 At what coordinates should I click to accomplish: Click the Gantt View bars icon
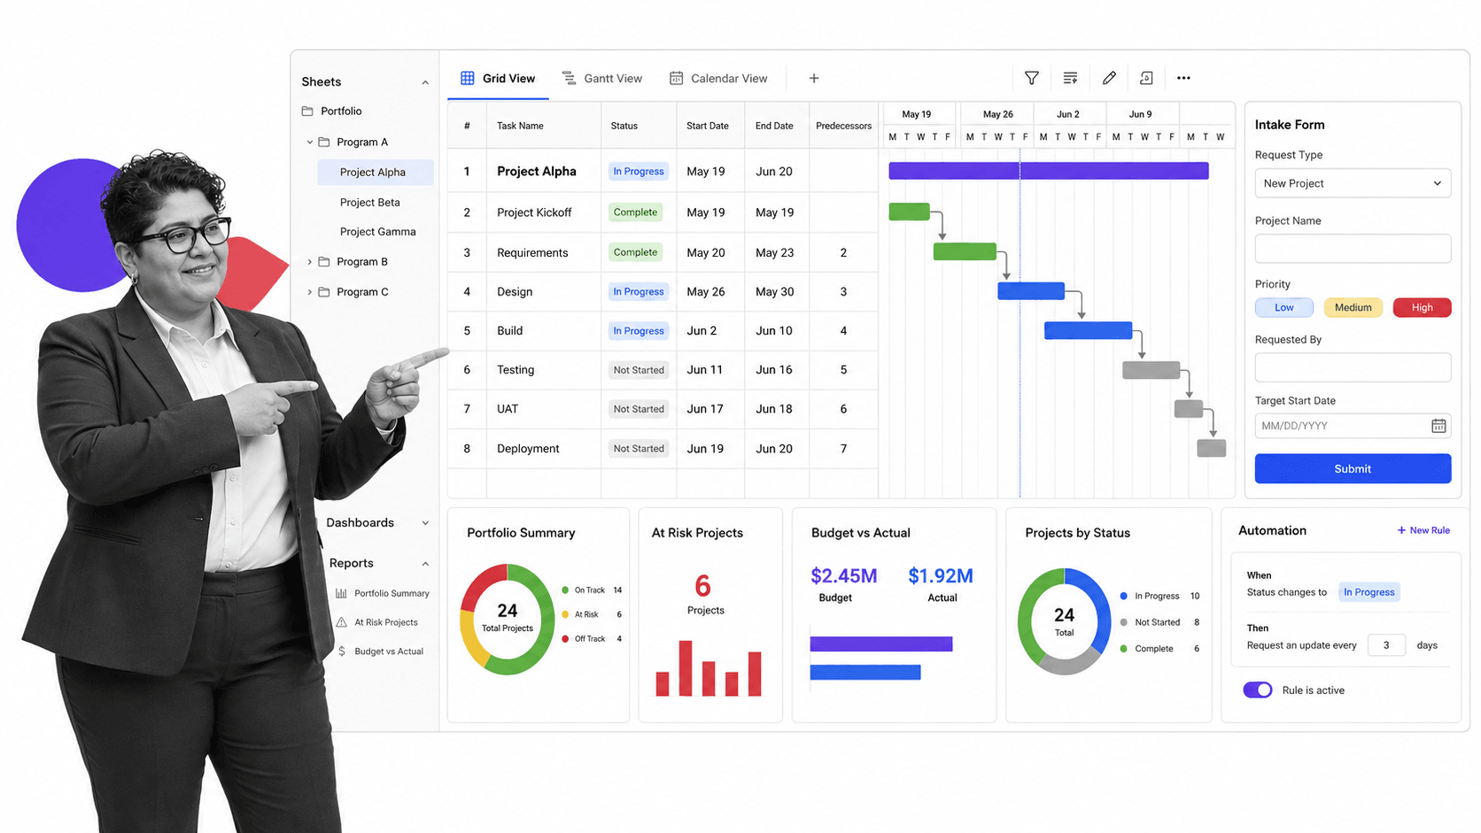click(x=569, y=78)
